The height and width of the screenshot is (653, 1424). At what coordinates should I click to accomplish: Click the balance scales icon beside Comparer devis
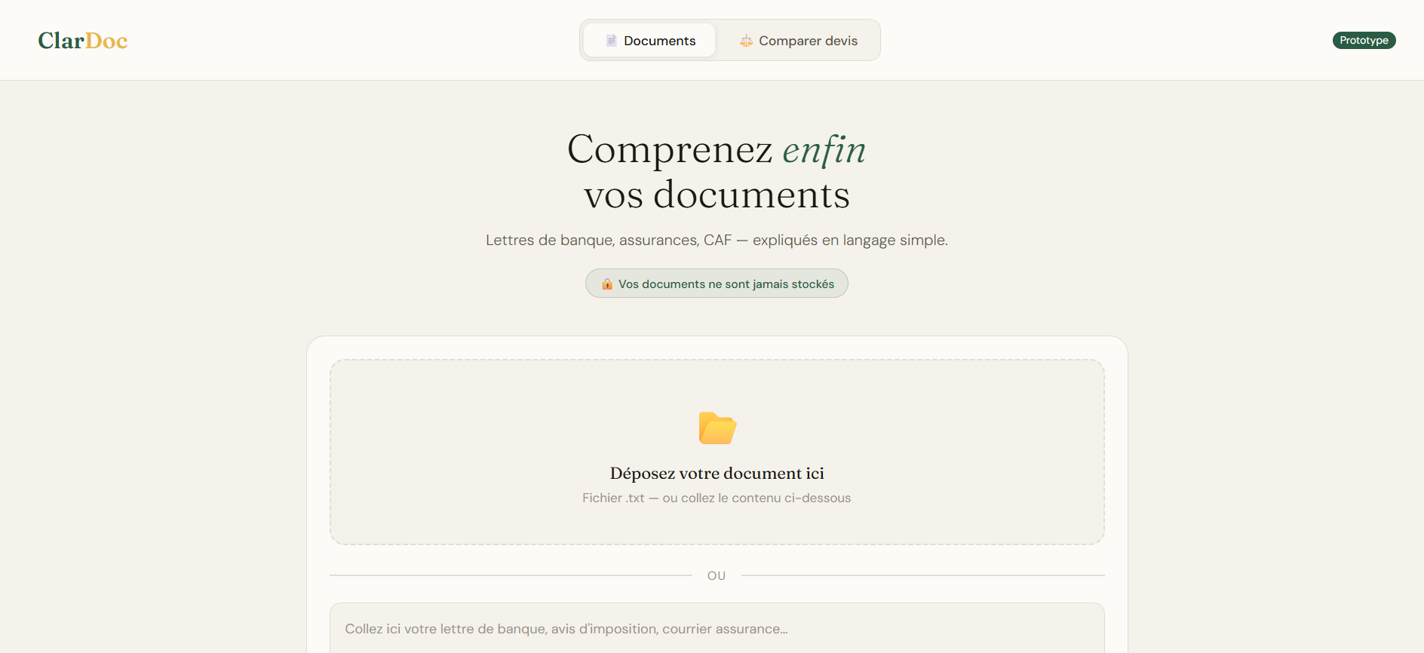click(746, 41)
